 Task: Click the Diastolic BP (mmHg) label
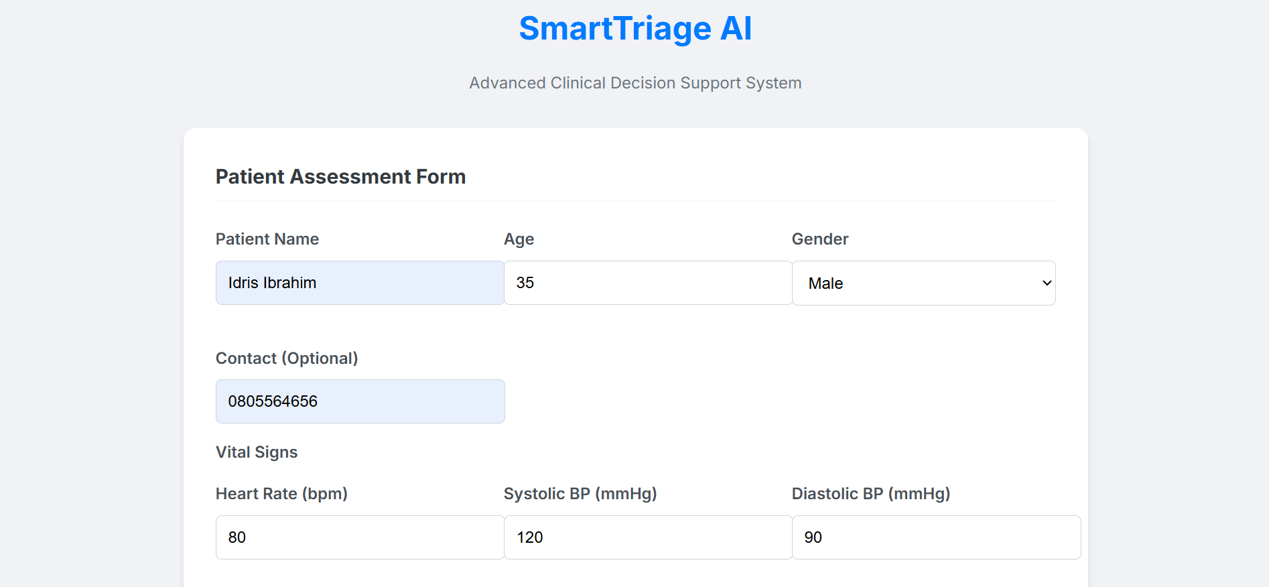coord(870,494)
